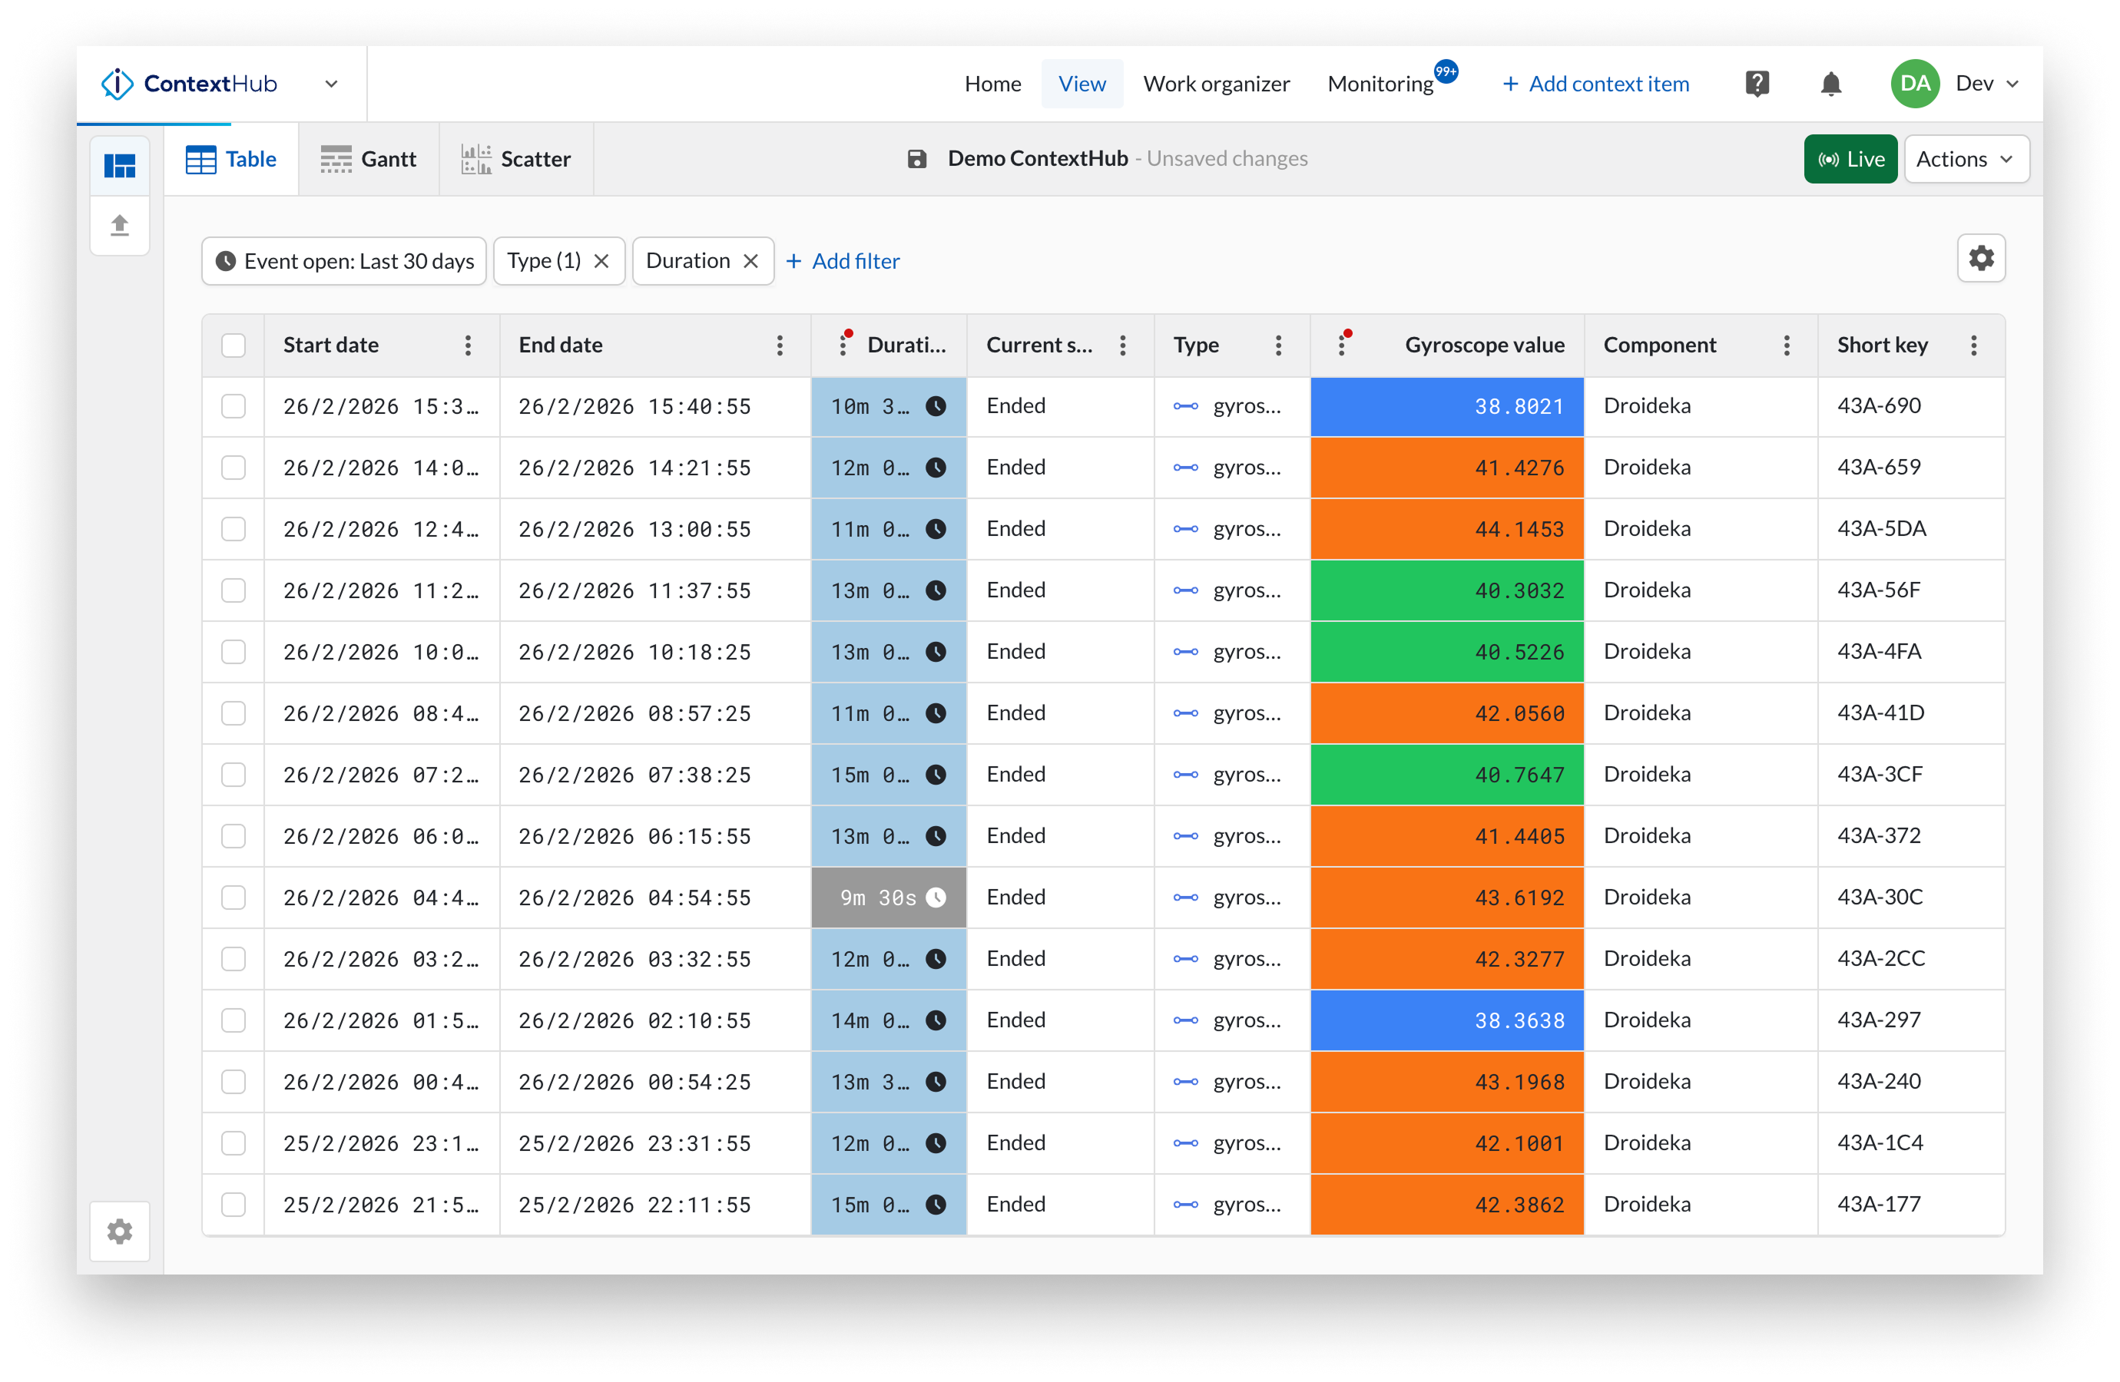Toggle the green Live button
The image size is (2120, 1382).
coord(1850,158)
